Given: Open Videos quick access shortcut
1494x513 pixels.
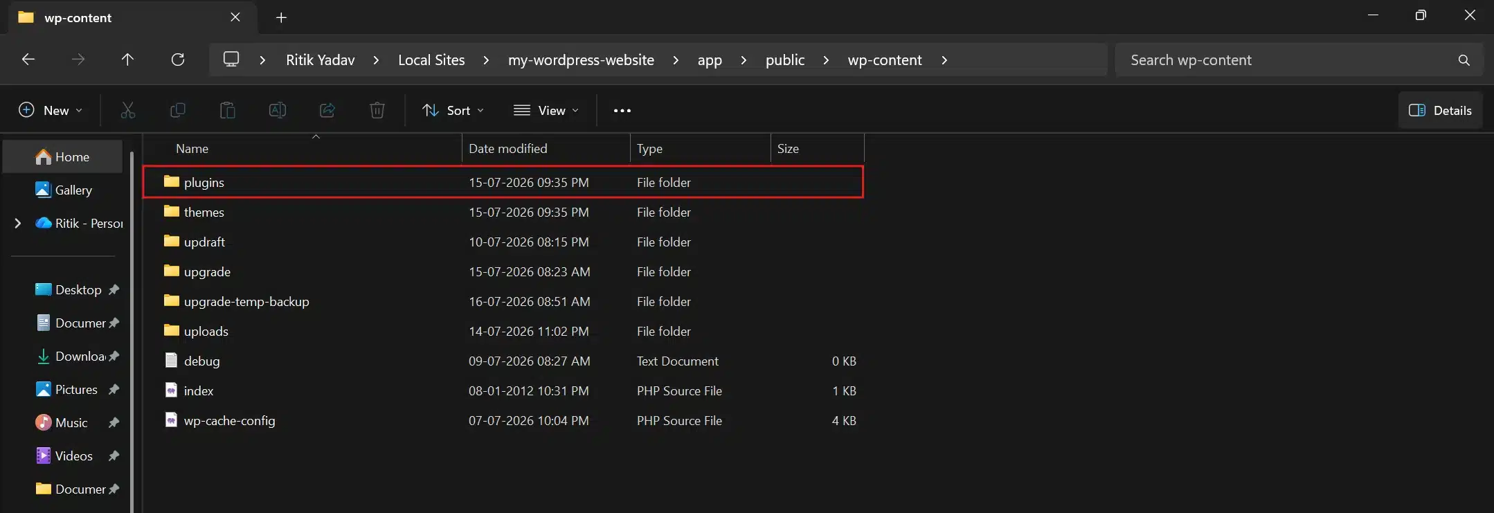Looking at the screenshot, I should (64, 456).
